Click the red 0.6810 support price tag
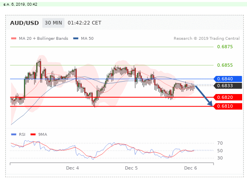Viewport: 247px width, 182px height. click(228, 106)
